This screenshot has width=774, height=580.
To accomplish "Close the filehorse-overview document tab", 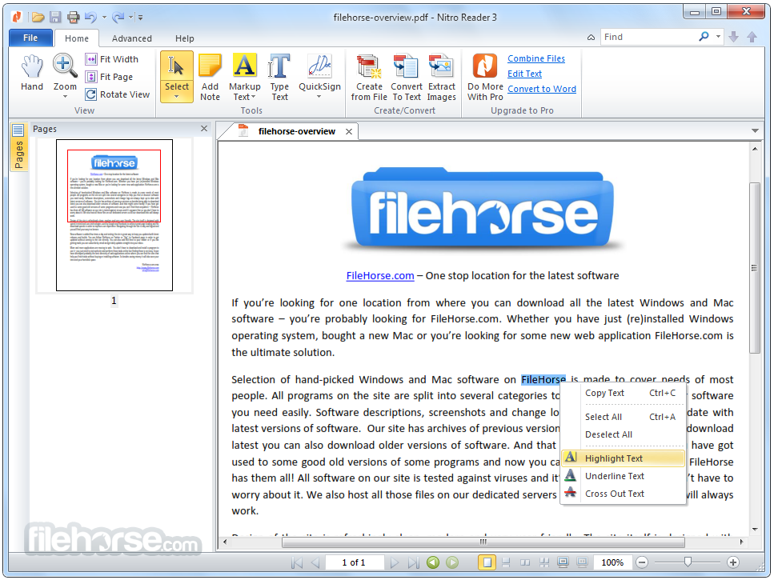I will [349, 132].
